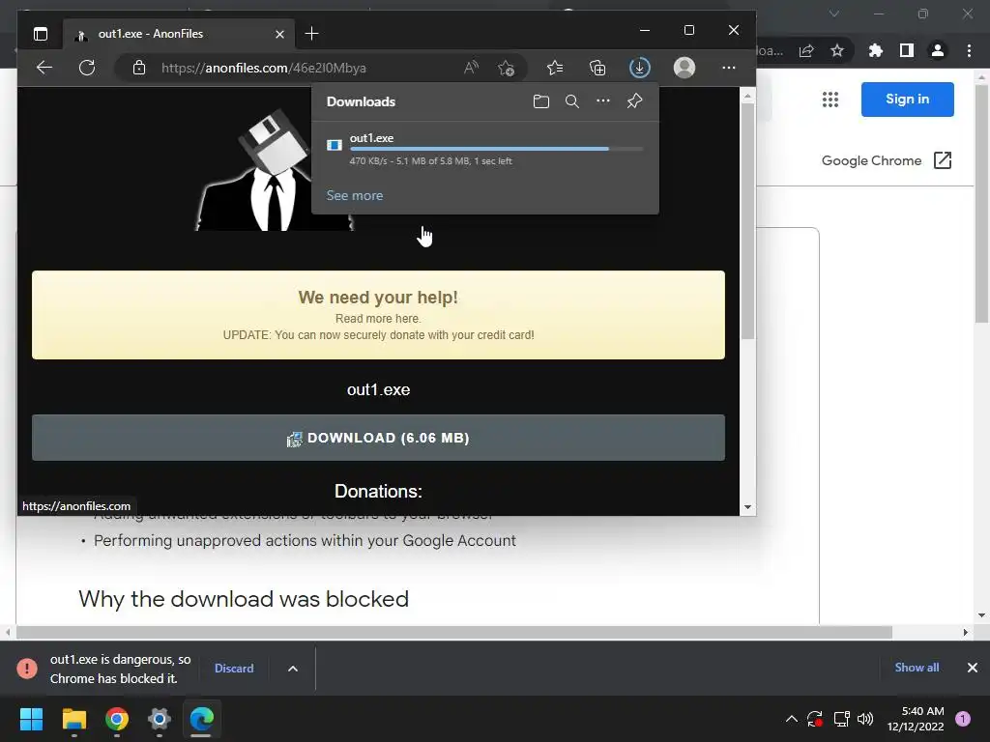Image resolution: width=990 pixels, height=742 pixels.
Task: Add this page to favorites in Edge
Action: (506, 68)
